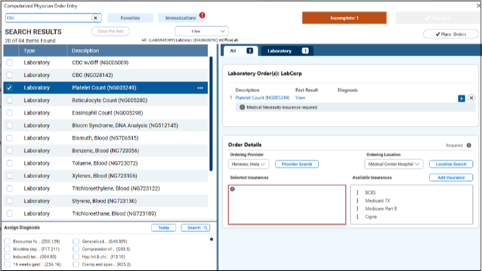Click the red alert icon beside Immunizations

[202, 14]
